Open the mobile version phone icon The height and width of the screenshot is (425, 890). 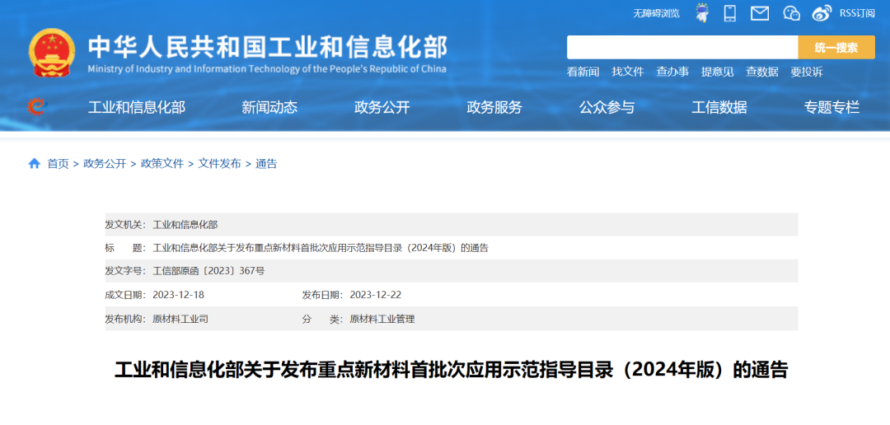pyautogui.click(x=730, y=13)
